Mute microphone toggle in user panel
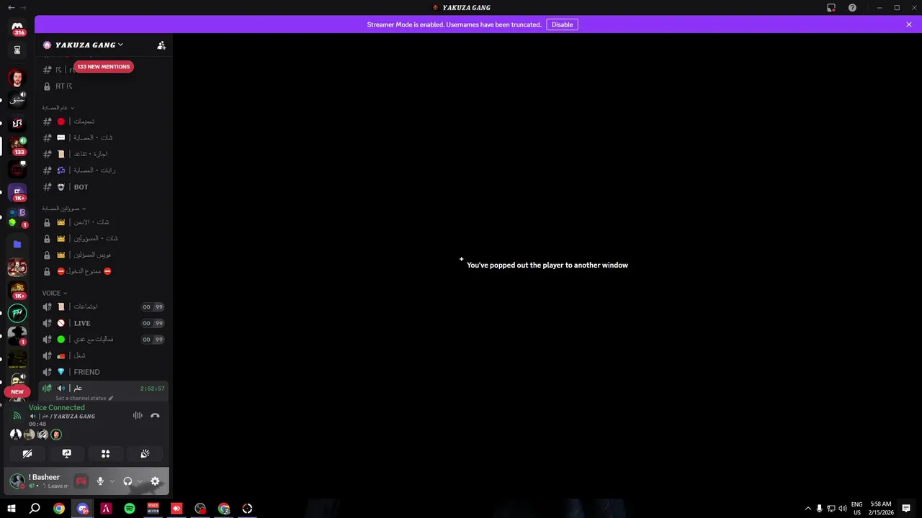 coord(100,481)
